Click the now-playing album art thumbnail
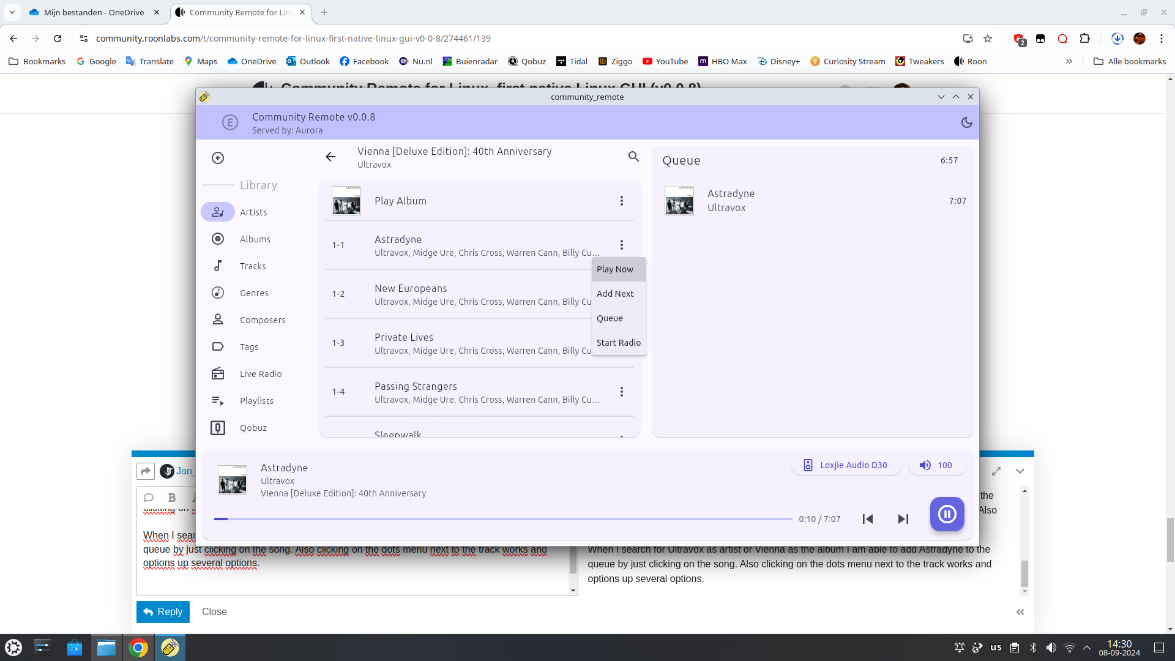This screenshot has width=1175, height=661. [x=233, y=480]
